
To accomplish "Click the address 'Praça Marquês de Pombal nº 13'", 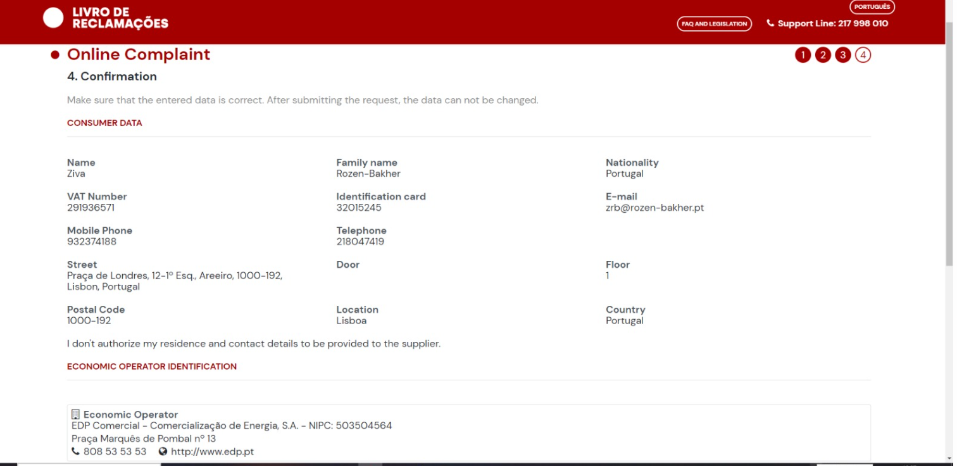I will click(x=144, y=439).
